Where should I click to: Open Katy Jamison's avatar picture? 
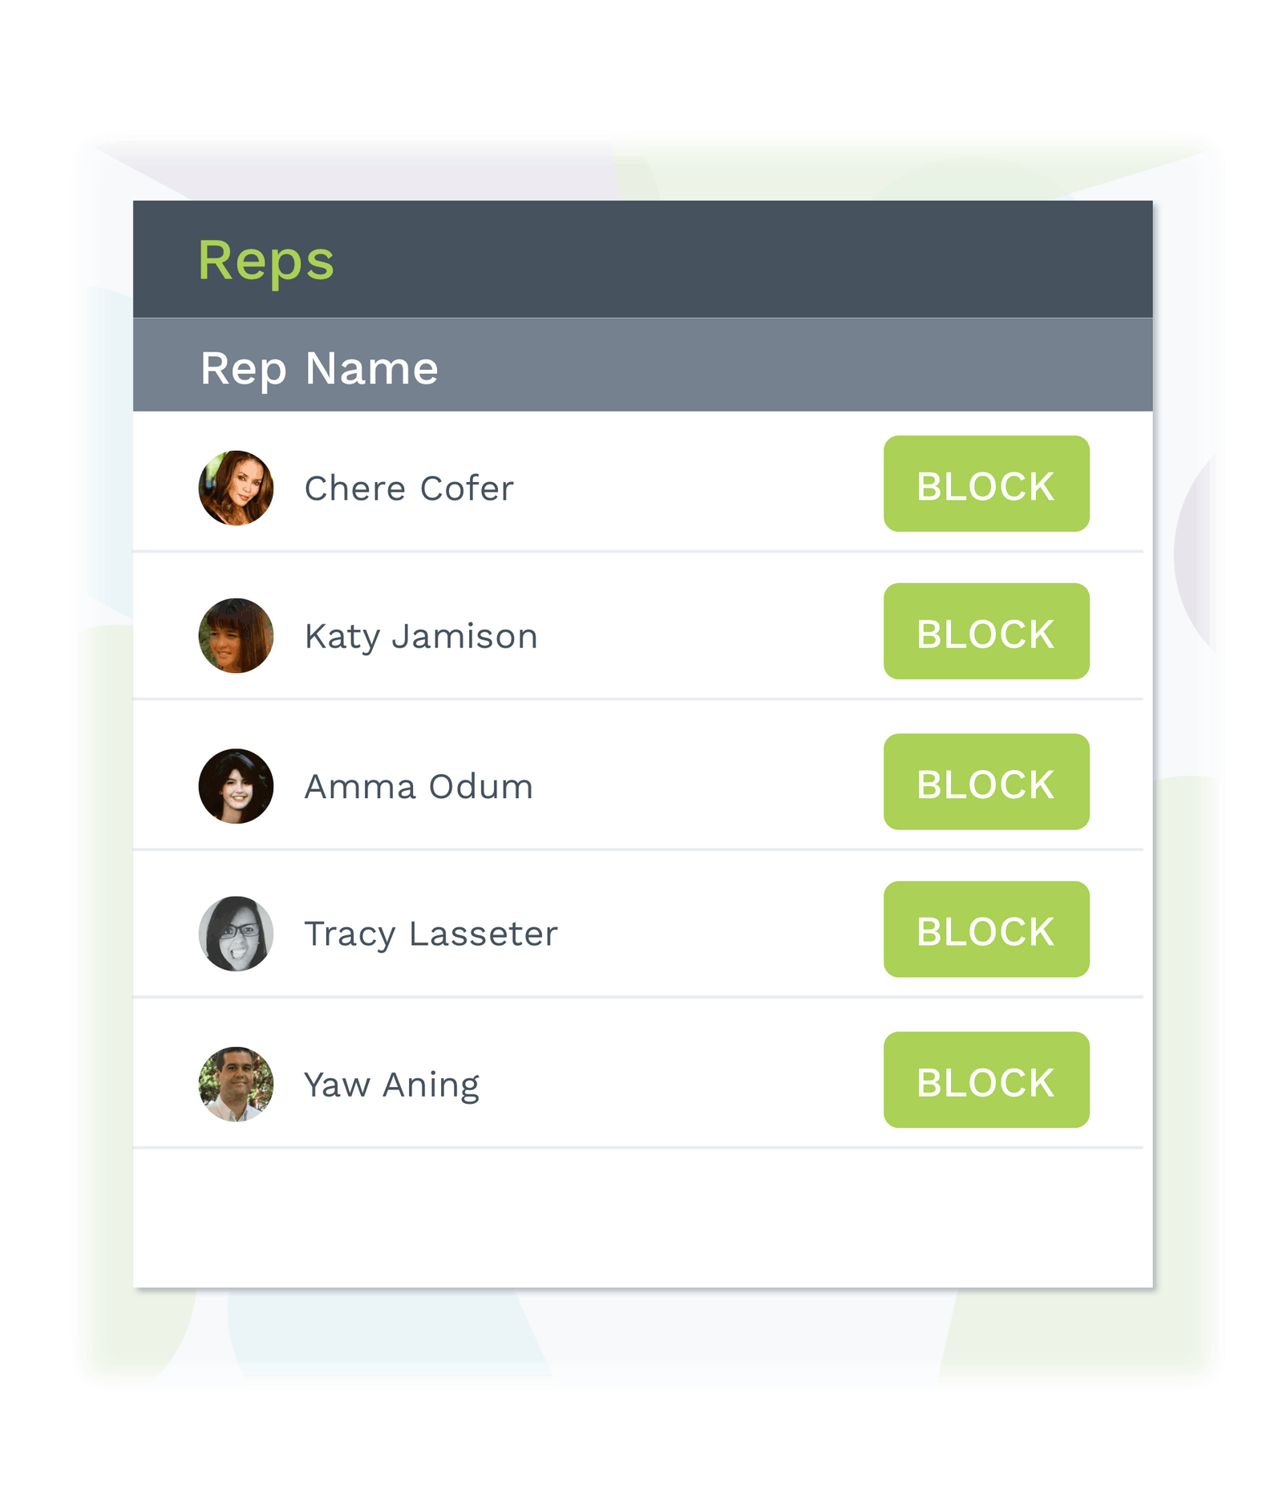236,635
